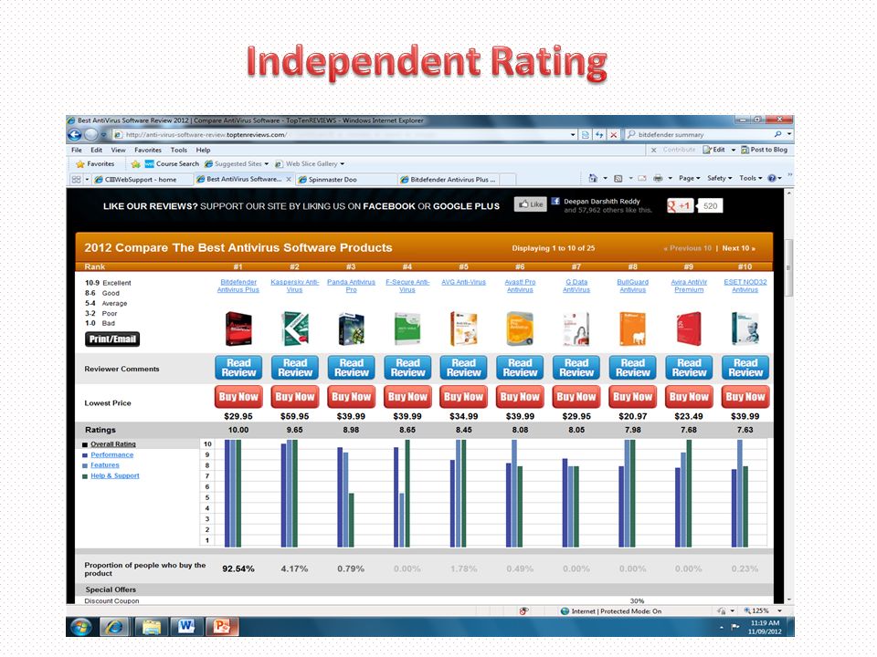Click the Home icon in command bar
This screenshot has width=877, height=657.
click(593, 178)
